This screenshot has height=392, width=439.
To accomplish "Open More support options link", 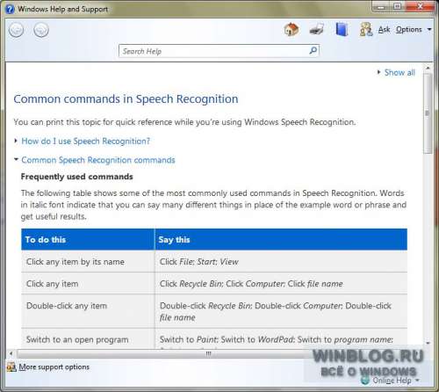I will [x=54, y=367].
